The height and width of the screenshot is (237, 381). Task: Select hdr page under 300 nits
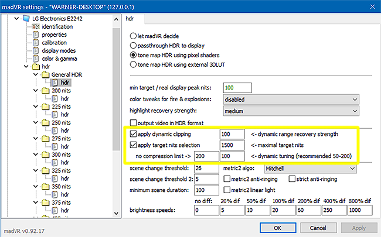64,163
